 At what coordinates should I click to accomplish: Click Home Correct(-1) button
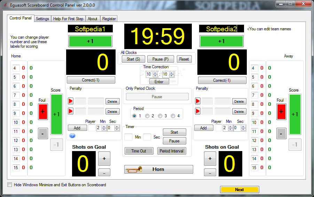[91, 80]
